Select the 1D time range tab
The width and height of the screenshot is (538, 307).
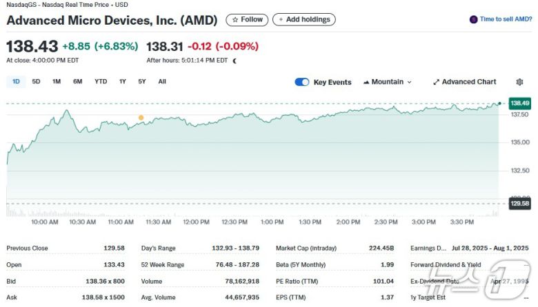16,82
